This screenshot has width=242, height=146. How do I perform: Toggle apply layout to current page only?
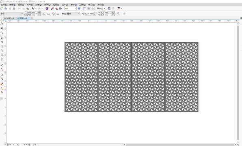tap(58, 14)
